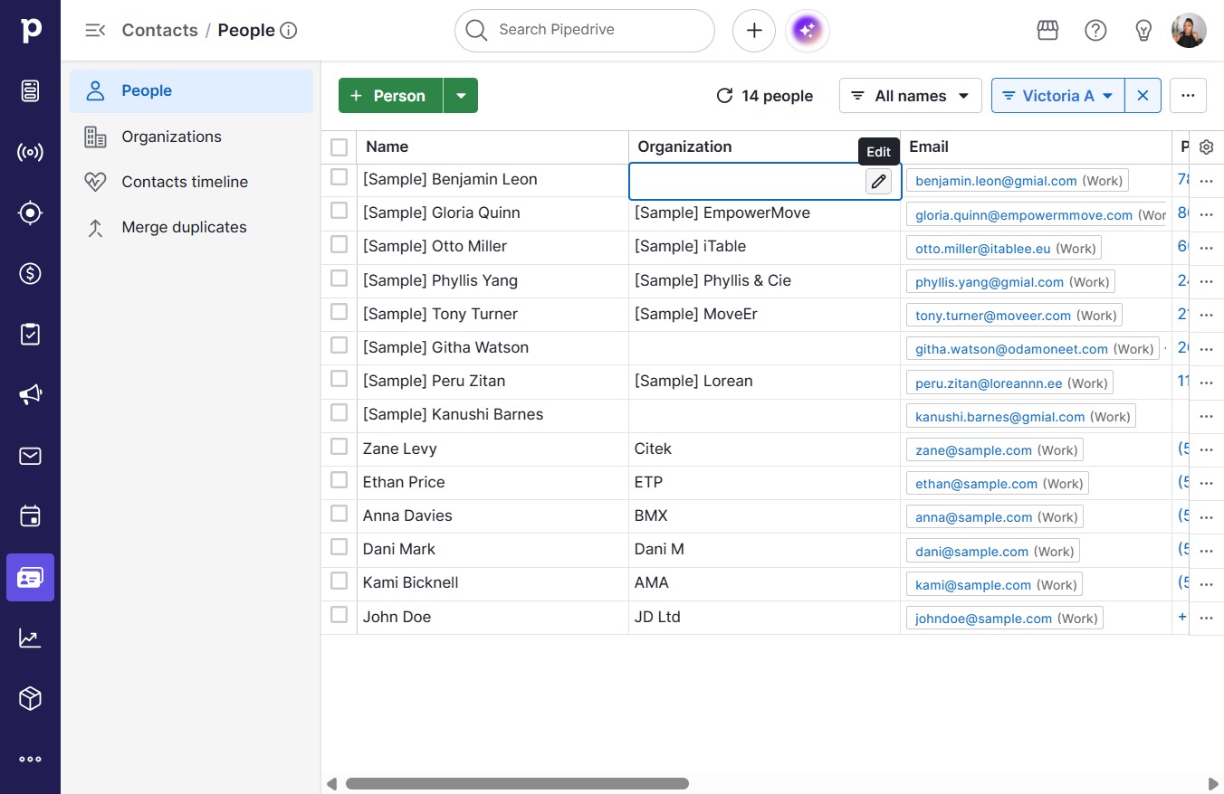Open the clipboard checkmark icon in sidebar
This screenshot has width=1224, height=794.
point(30,334)
